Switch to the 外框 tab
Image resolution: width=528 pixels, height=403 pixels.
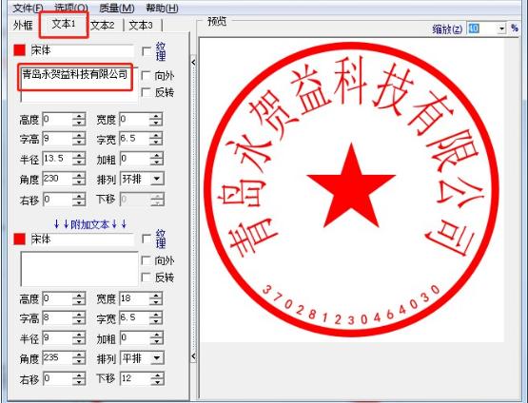[x=23, y=26]
